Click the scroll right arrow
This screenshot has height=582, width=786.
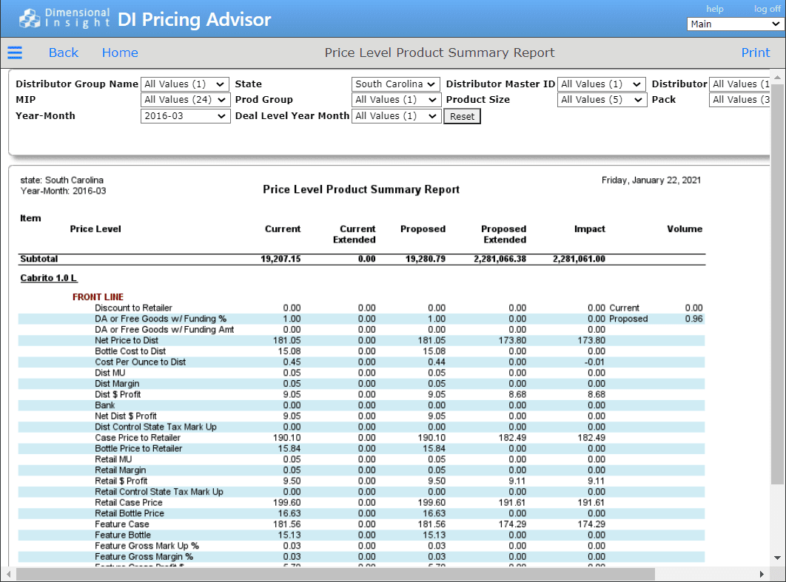[762, 574]
